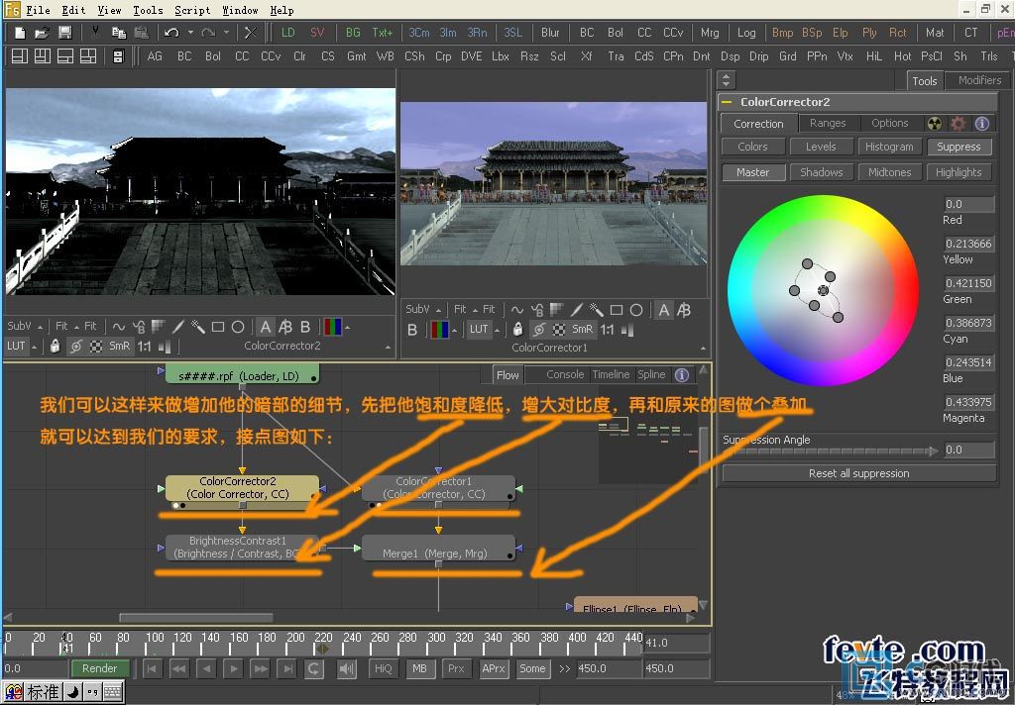Image resolution: width=1015 pixels, height=705 pixels.
Task: Click the Render button
Action: [100, 668]
